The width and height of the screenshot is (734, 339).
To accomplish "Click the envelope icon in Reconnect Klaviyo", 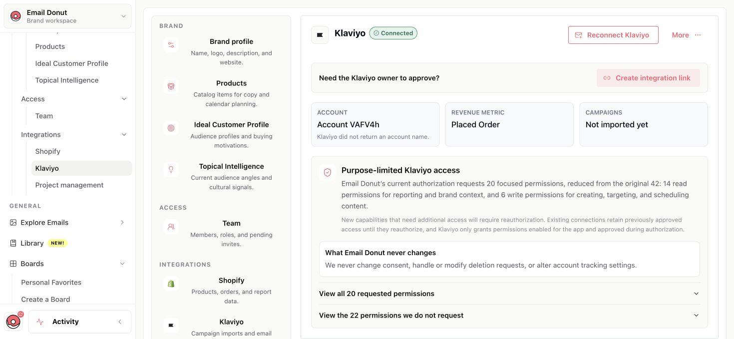I will tap(579, 35).
